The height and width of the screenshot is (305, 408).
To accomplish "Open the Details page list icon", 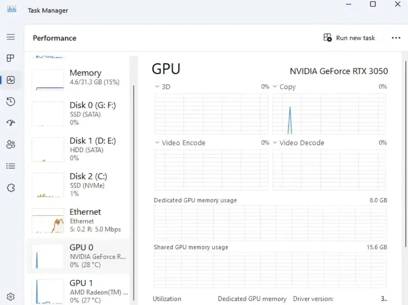I will coord(11,166).
